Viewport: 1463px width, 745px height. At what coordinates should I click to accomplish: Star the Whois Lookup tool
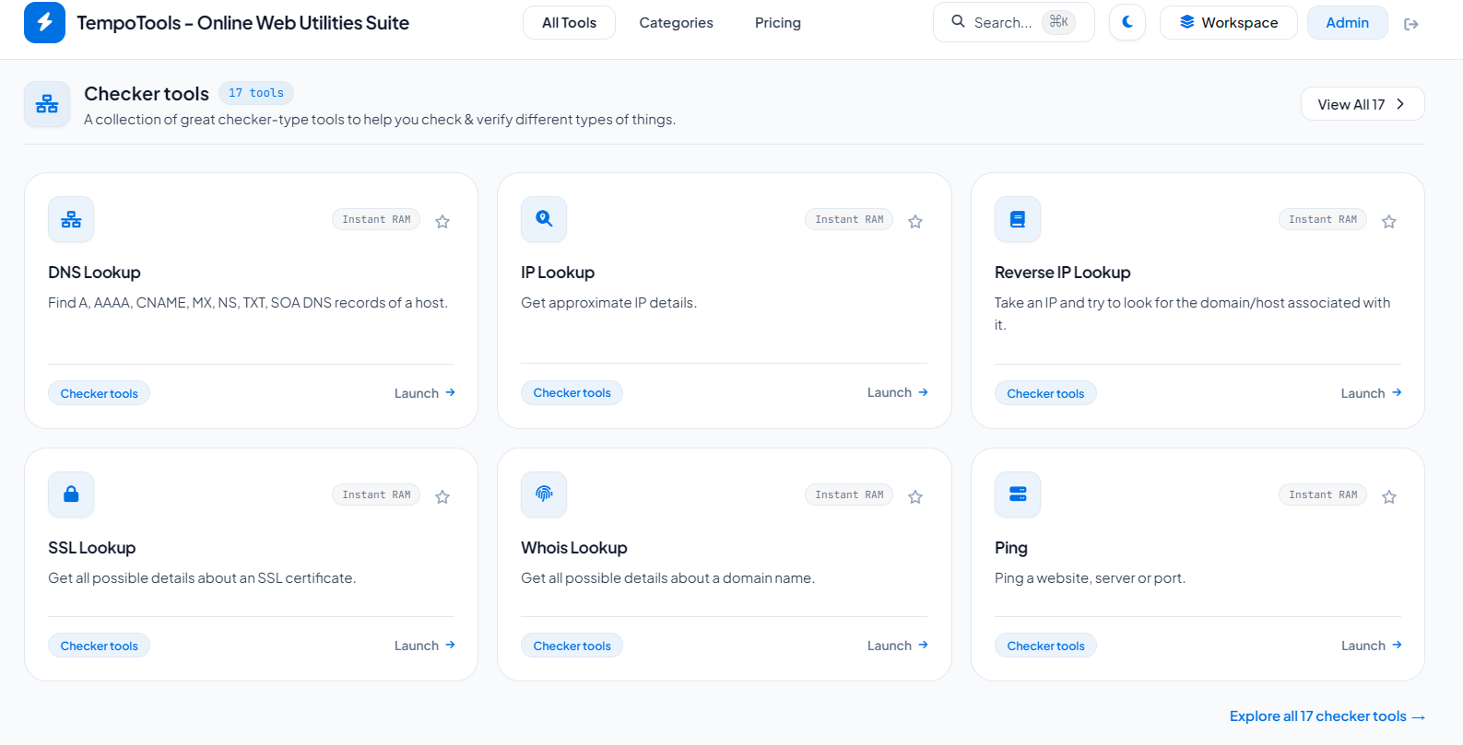coord(915,496)
